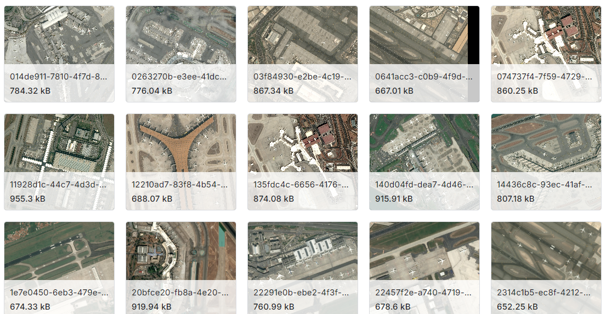Click the 919.94 kB file size label
Image resolution: width=606 pixels, height=314 pixels.
[x=152, y=306]
